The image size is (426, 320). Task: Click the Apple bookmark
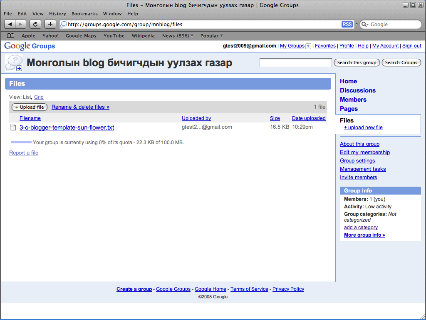(x=29, y=36)
